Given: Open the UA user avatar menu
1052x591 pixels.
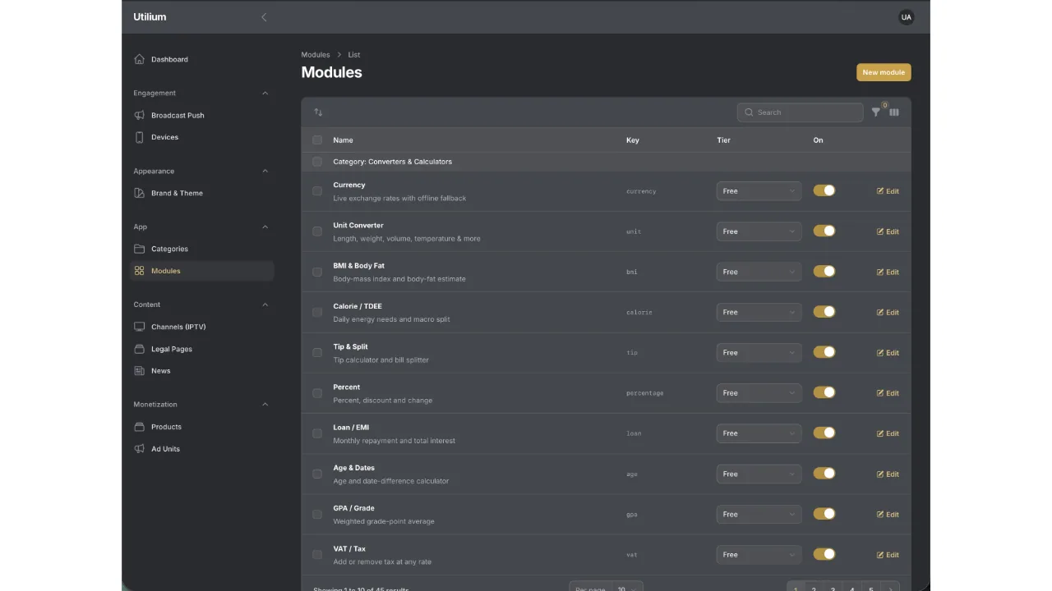Looking at the screenshot, I should click(x=906, y=16).
